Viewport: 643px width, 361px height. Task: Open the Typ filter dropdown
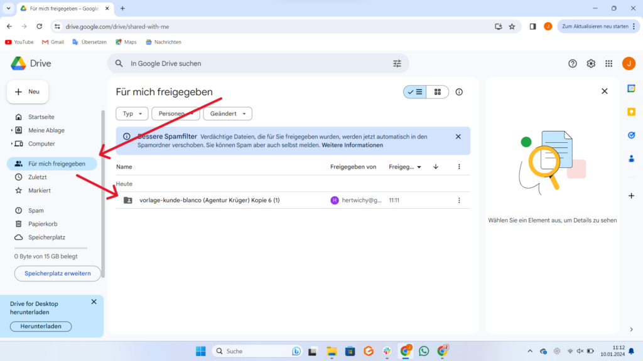pos(132,113)
